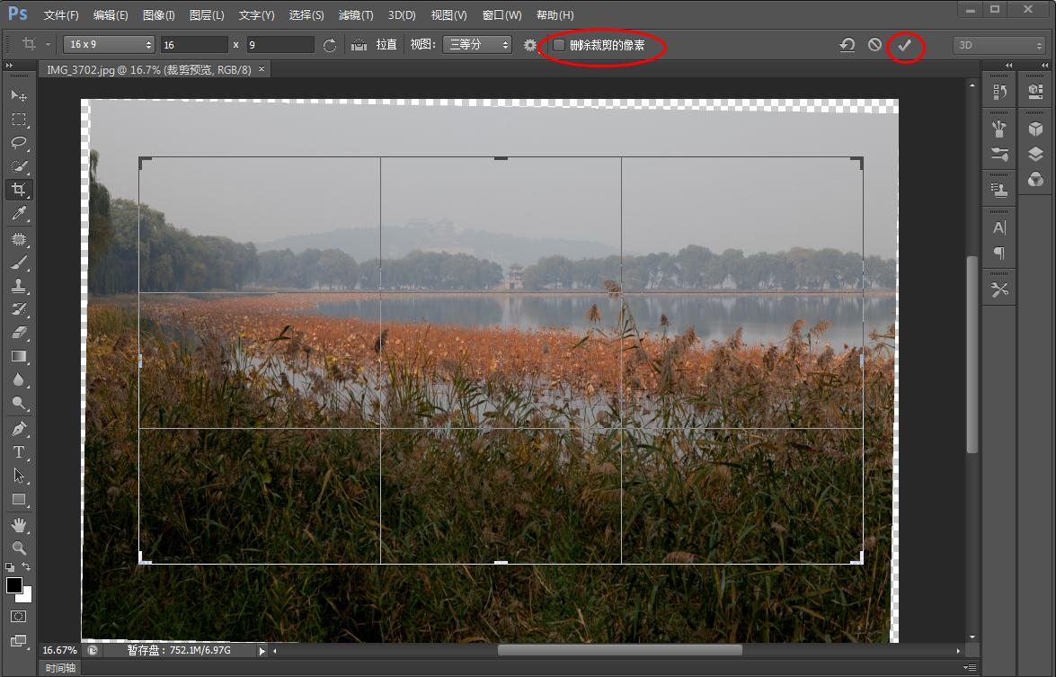This screenshot has width=1056, height=677.
Task: Cancel the current crop operation
Action: (874, 45)
